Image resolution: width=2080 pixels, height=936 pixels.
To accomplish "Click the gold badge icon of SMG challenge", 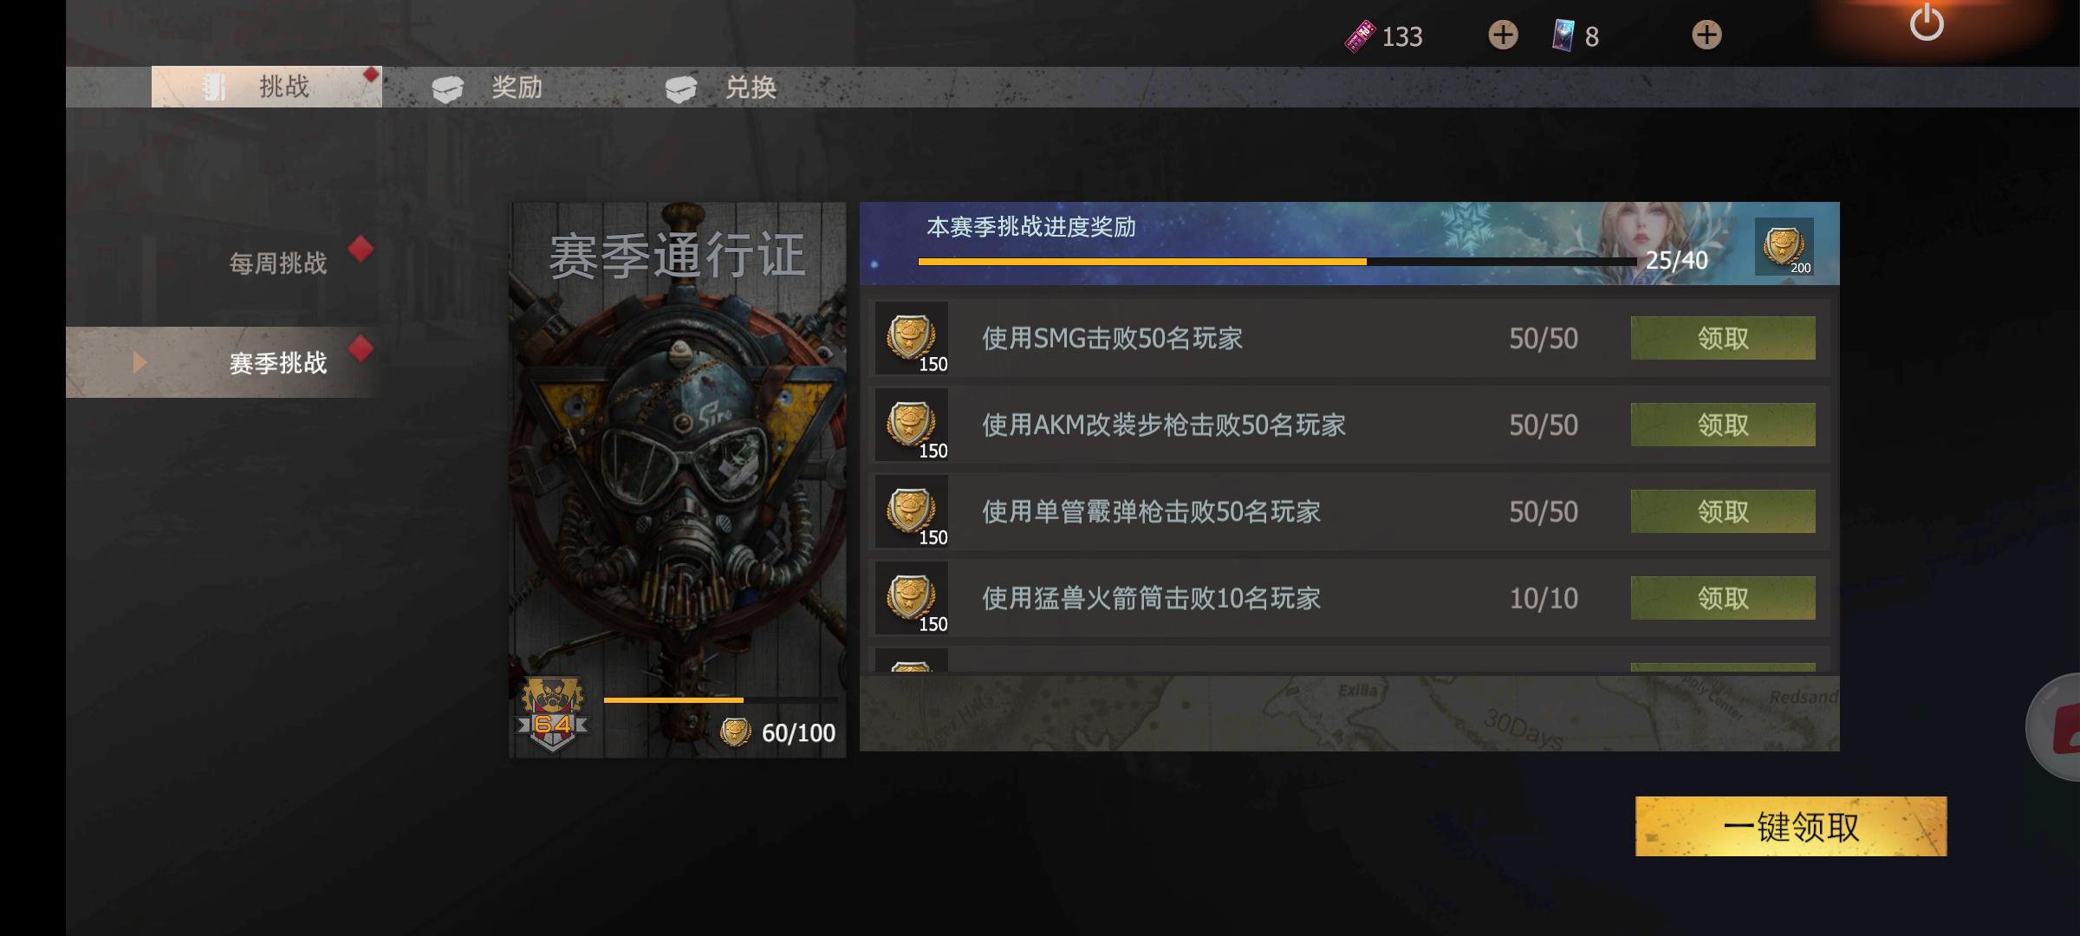I will click(911, 338).
